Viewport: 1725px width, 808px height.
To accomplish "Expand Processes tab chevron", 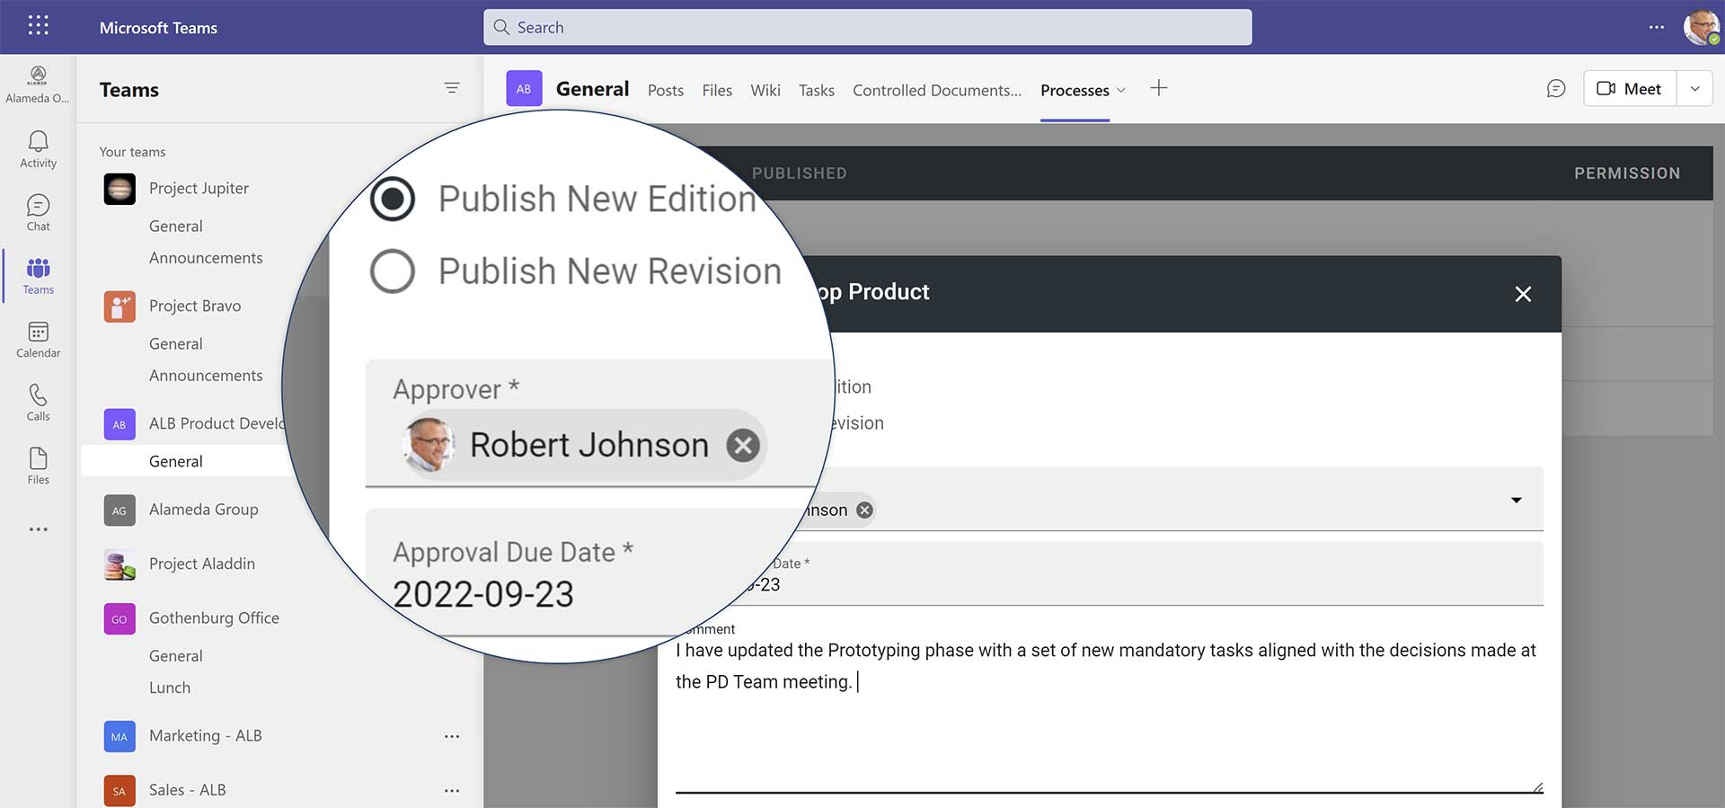I will [1121, 90].
